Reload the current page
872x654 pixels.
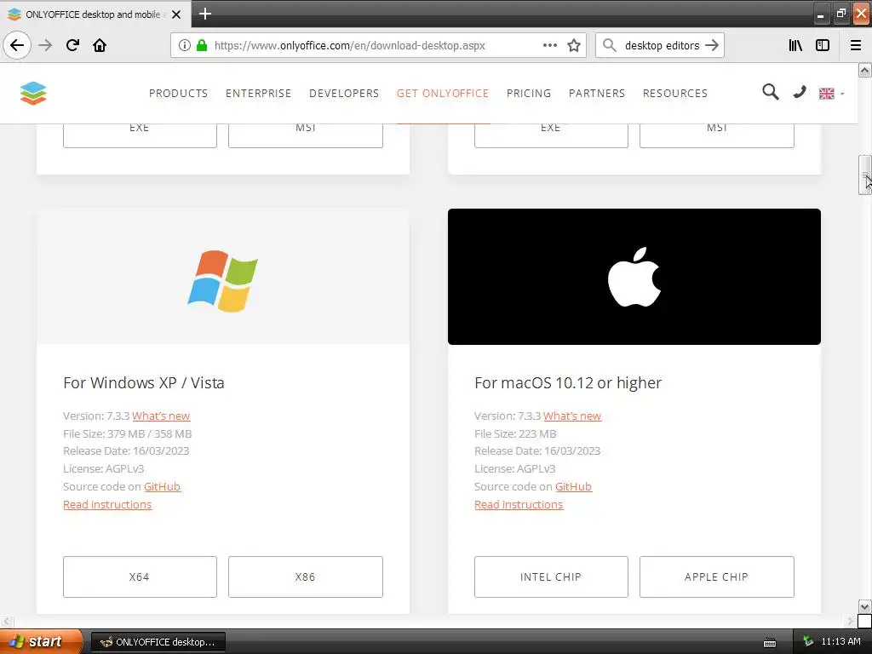pos(72,45)
